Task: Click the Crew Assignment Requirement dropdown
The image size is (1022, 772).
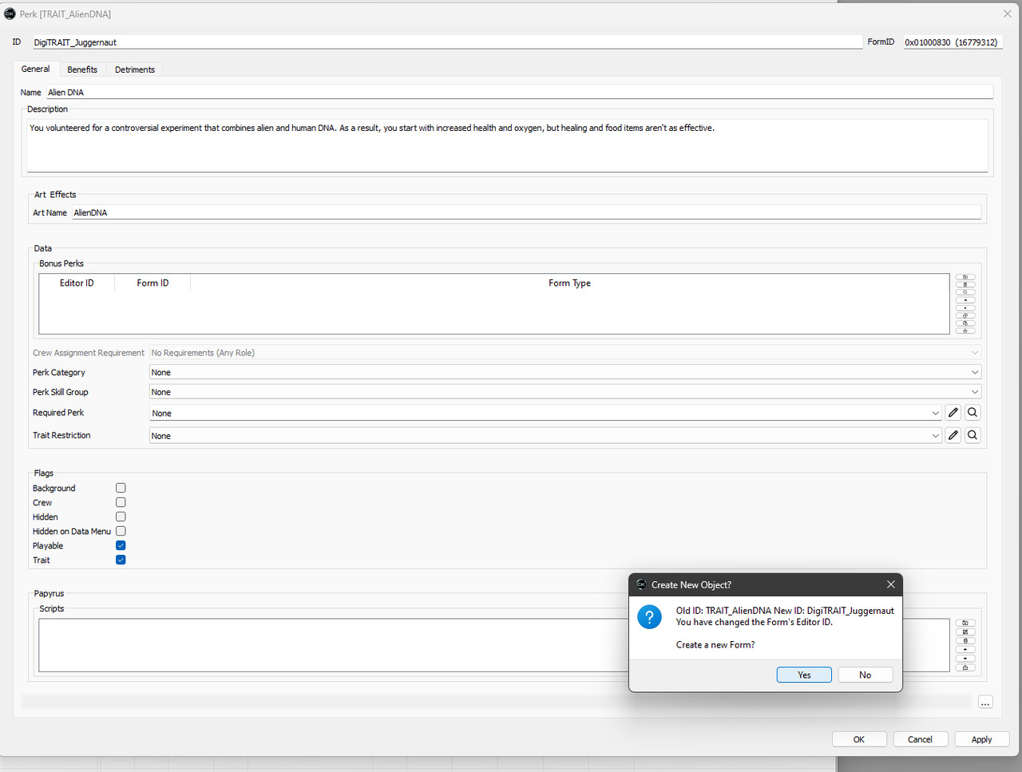Action: (564, 353)
